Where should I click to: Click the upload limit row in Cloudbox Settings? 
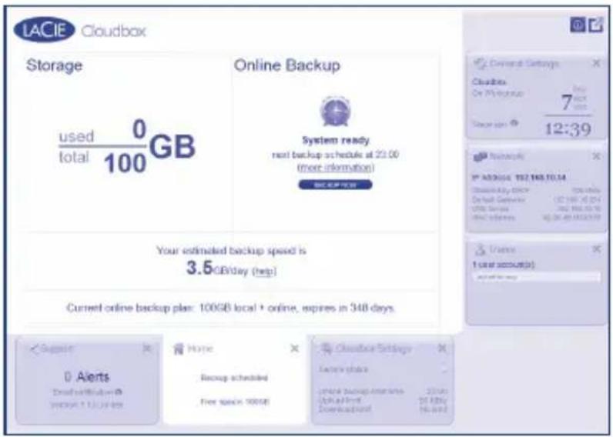tap(382, 400)
